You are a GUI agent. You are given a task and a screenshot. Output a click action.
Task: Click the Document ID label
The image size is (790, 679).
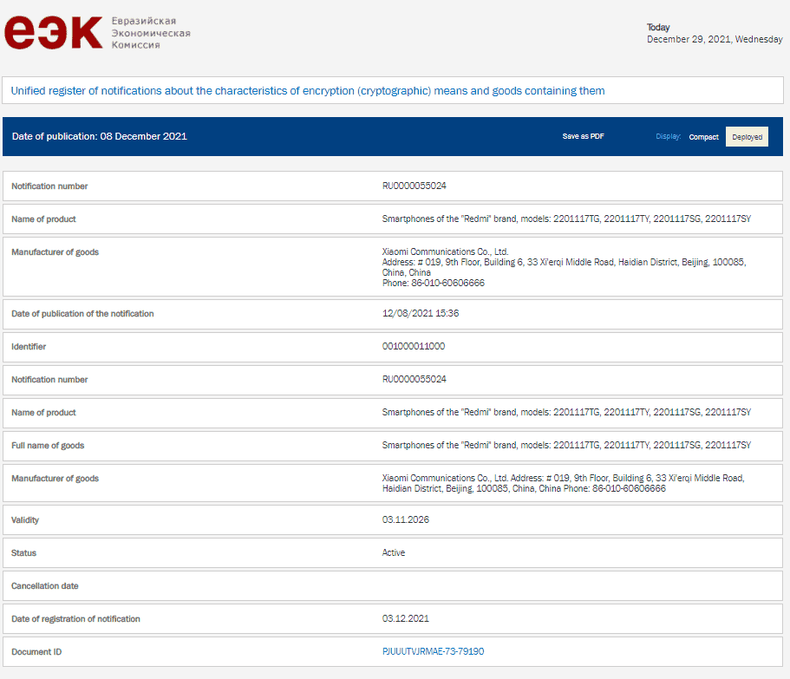(36, 652)
